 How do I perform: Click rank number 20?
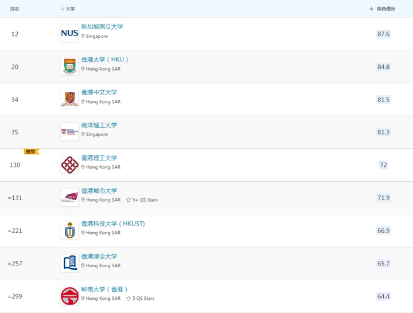coord(15,67)
